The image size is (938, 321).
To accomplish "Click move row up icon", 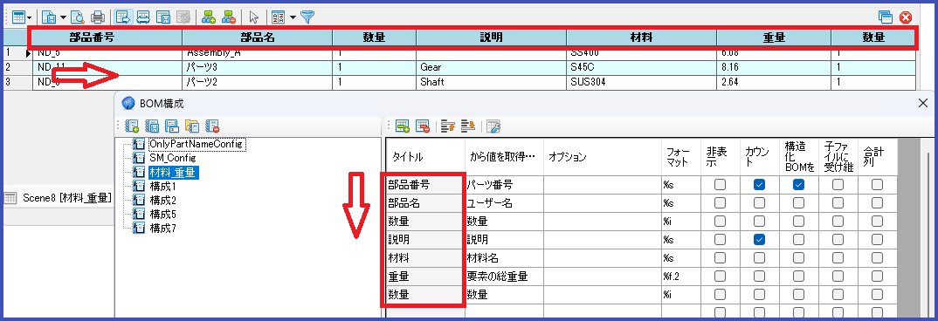I will point(447,126).
